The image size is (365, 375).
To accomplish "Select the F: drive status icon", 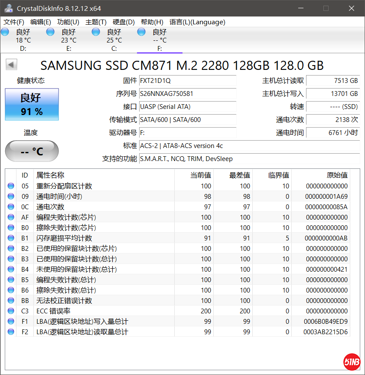I will (x=141, y=32).
